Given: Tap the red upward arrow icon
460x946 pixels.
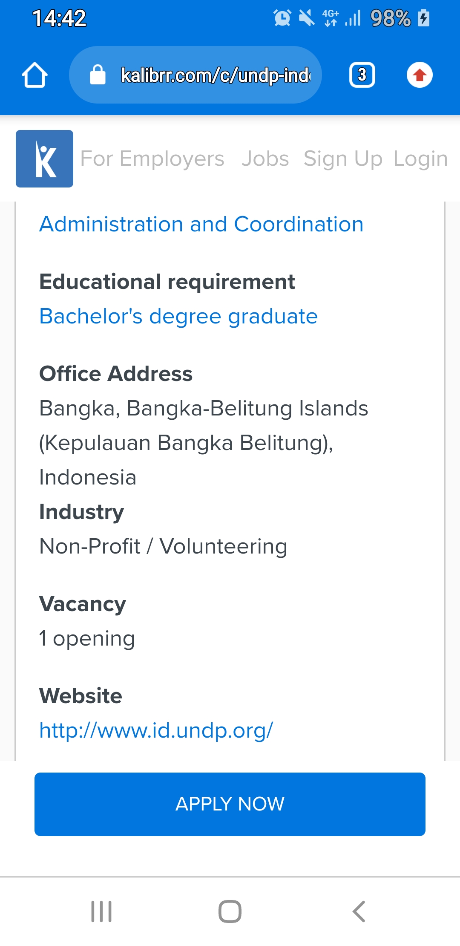Looking at the screenshot, I should coord(420,75).
